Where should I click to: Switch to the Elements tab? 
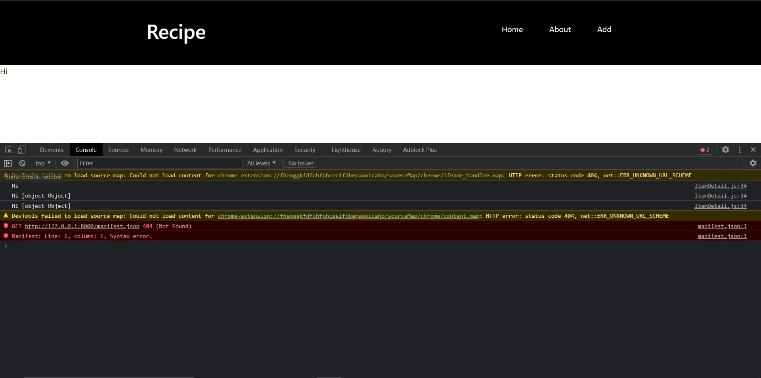(x=52, y=150)
